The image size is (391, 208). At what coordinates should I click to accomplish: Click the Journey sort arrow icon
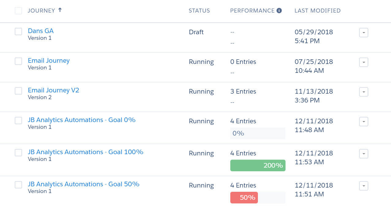click(x=60, y=10)
